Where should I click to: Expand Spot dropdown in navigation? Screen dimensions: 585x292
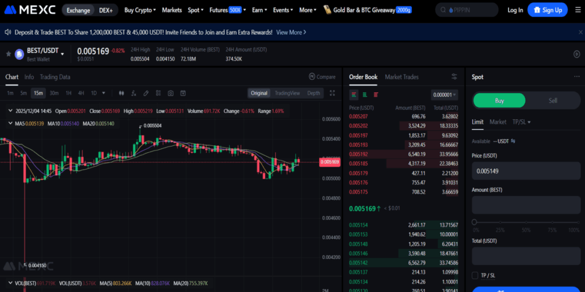(x=196, y=10)
